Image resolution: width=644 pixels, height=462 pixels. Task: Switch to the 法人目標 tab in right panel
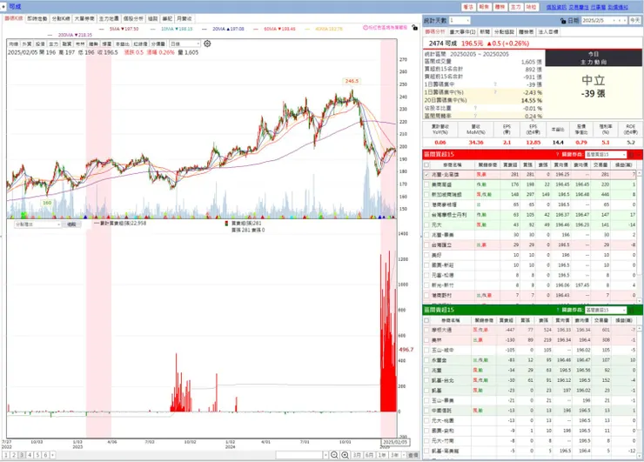point(548,31)
